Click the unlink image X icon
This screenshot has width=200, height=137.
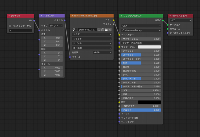coord(110,30)
